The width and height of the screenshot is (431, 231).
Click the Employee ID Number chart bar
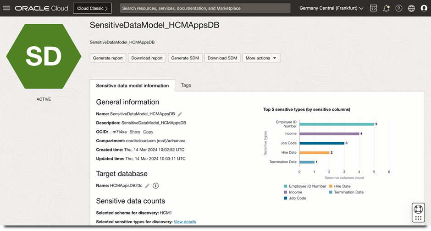coord(337,124)
